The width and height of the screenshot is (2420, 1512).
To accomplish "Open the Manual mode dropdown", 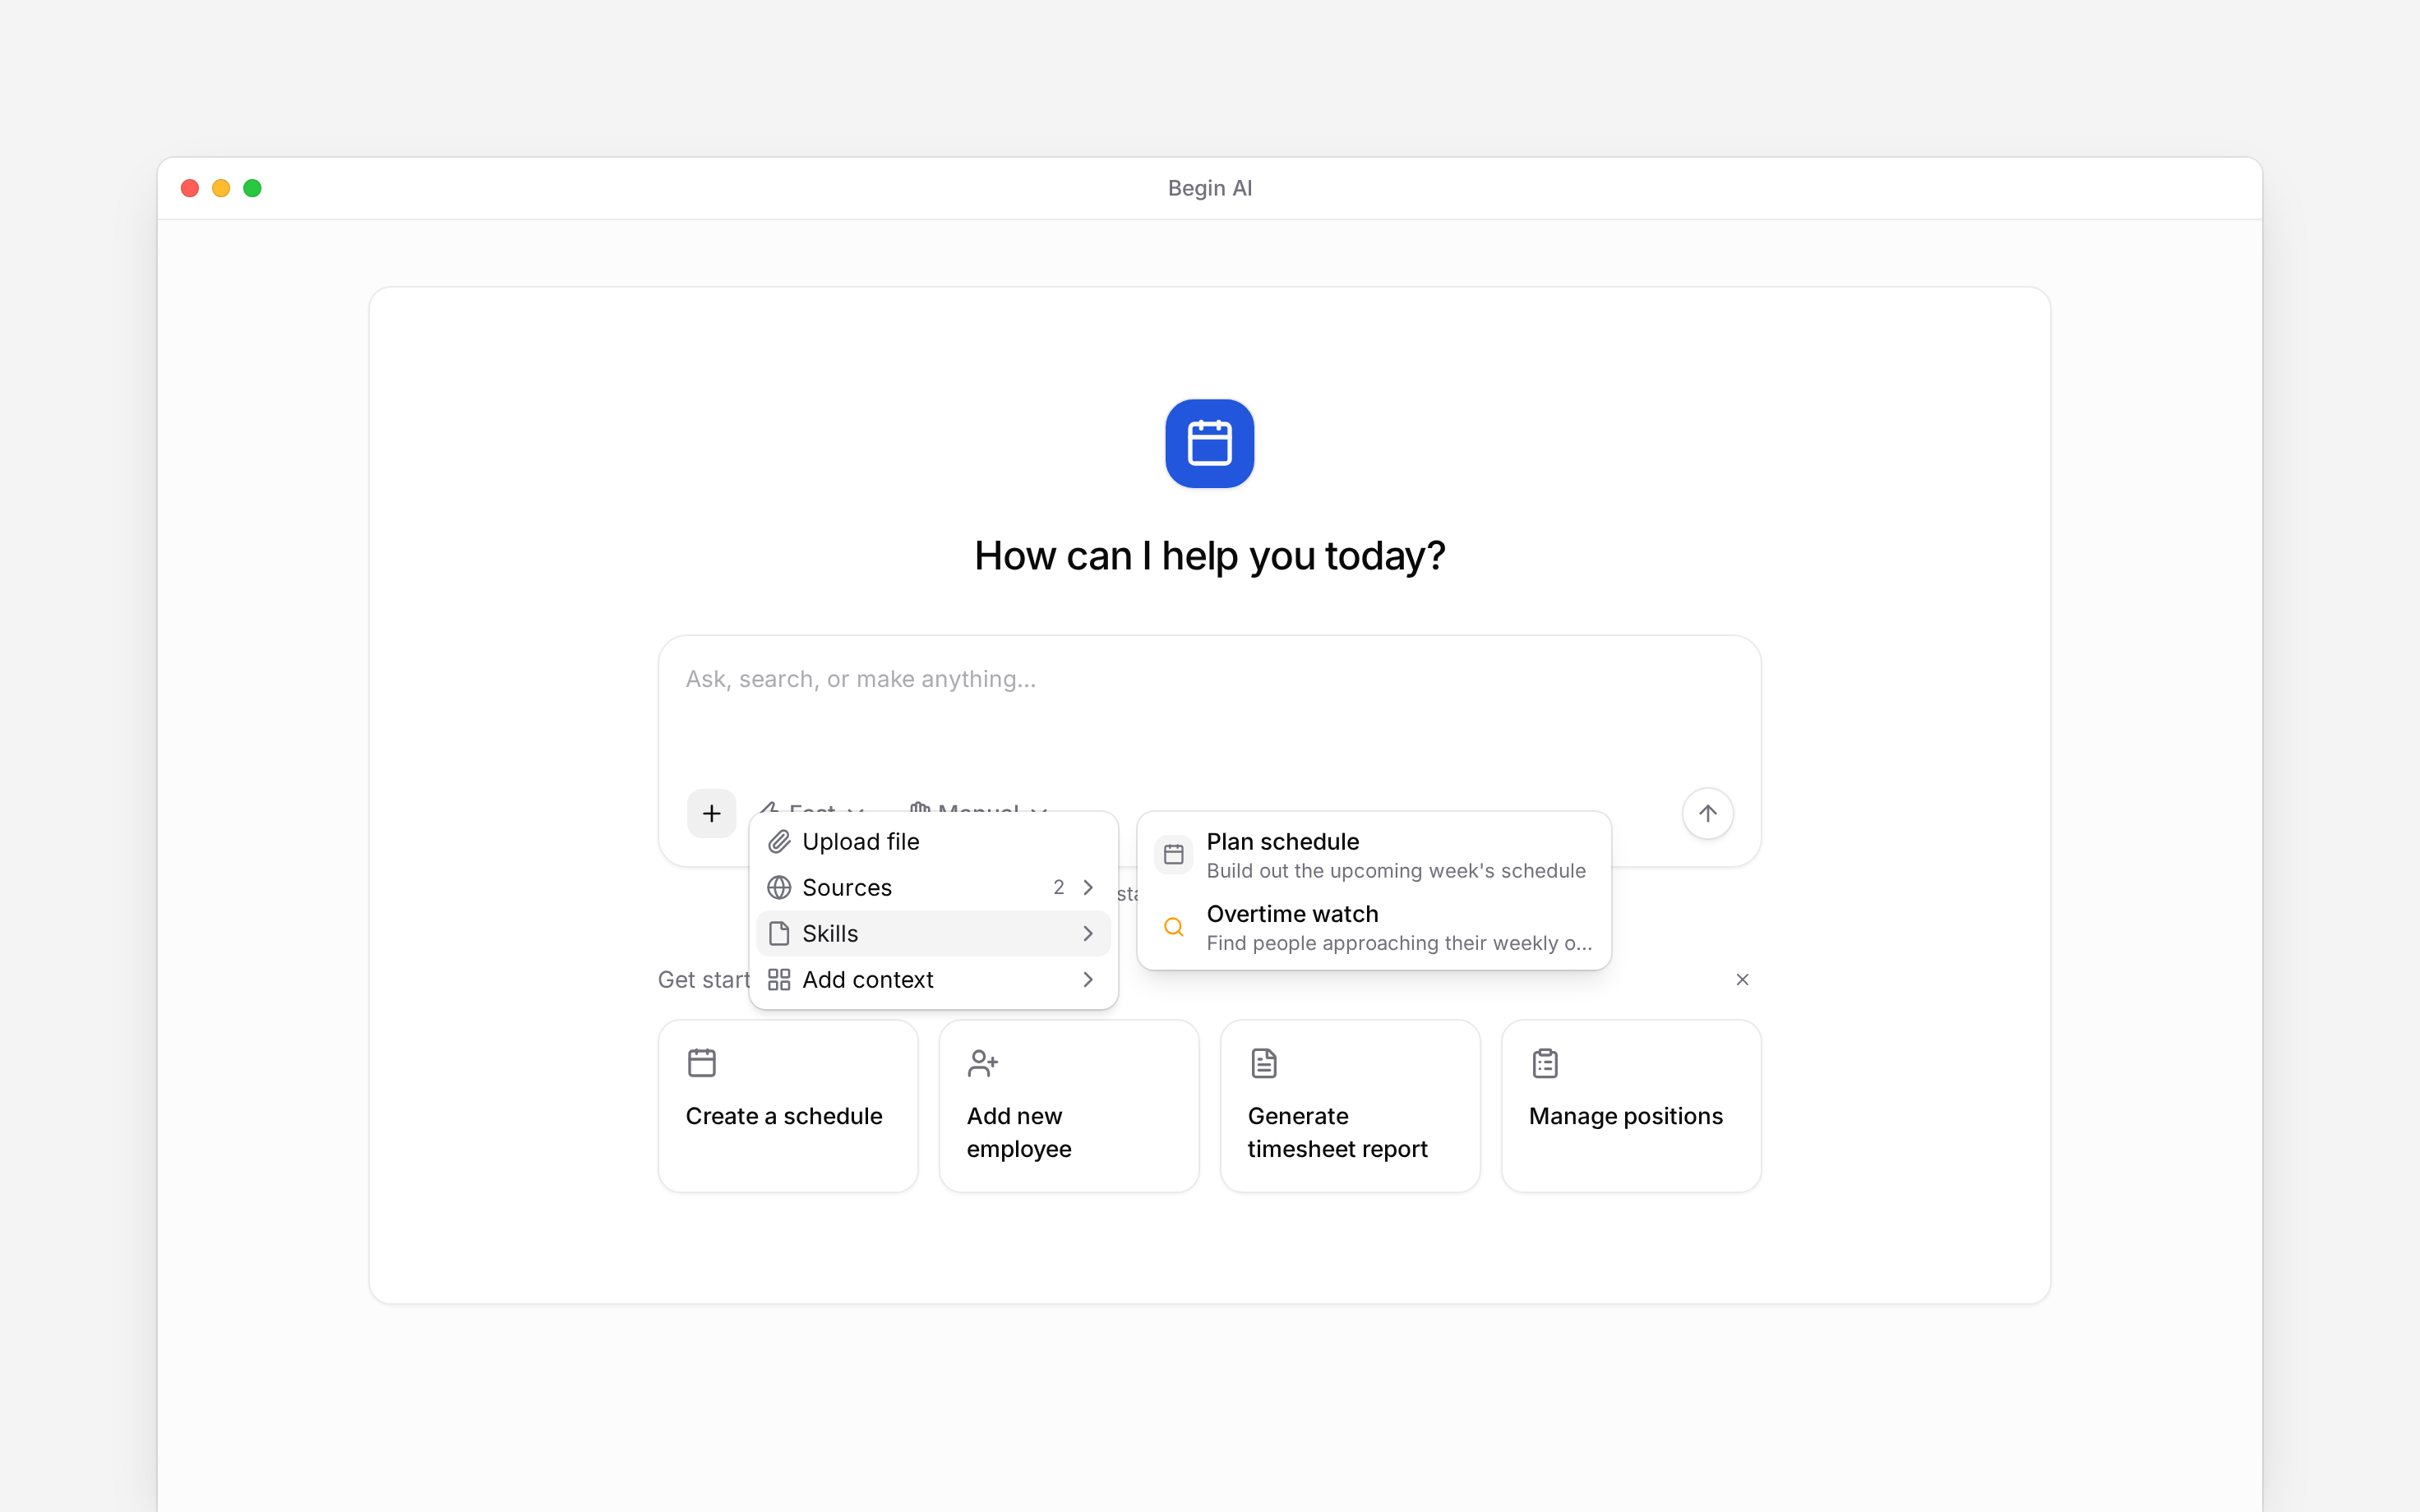I will coord(978,806).
